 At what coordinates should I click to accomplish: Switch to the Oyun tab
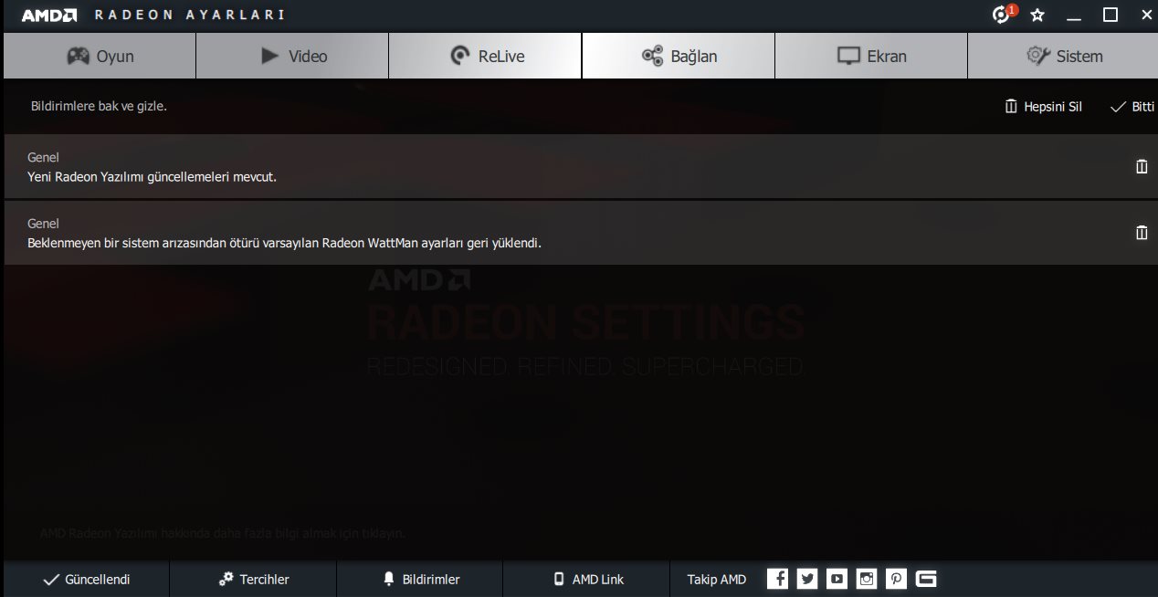(100, 56)
